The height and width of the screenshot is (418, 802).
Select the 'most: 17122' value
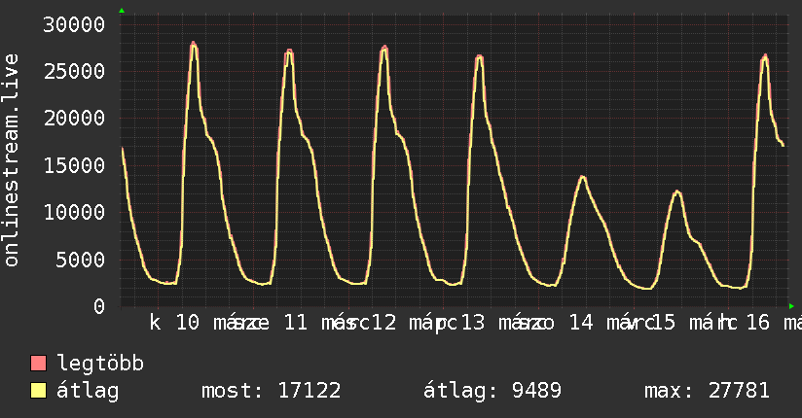[272, 391]
